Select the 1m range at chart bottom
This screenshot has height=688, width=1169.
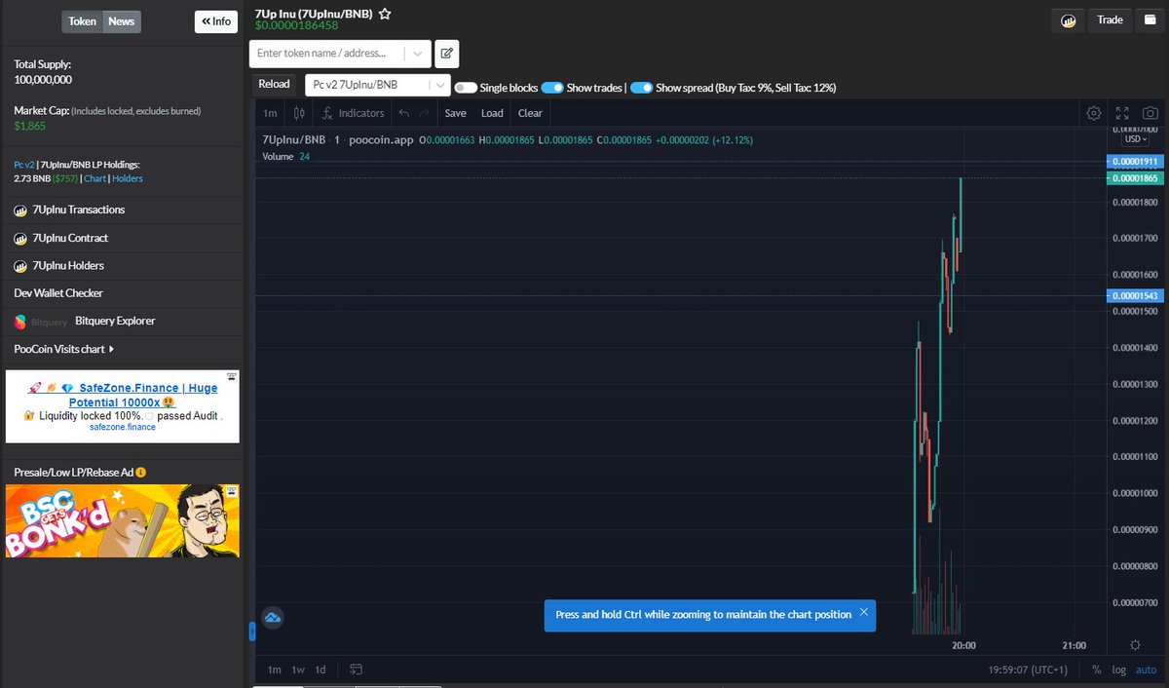pyautogui.click(x=275, y=669)
